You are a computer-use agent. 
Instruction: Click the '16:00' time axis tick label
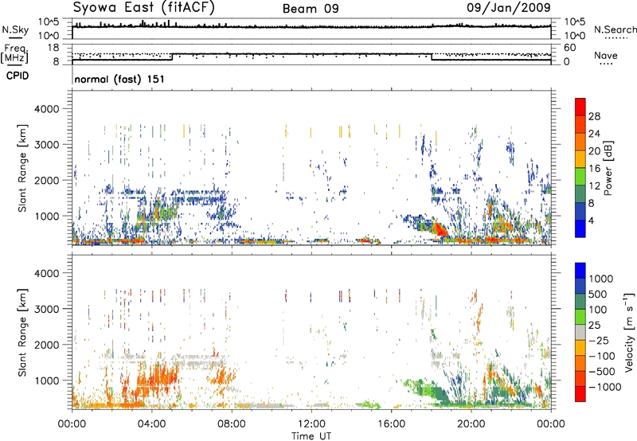(x=391, y=424)
